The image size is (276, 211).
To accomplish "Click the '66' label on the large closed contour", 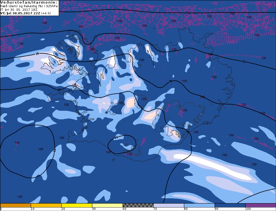I will pos(54,150).
